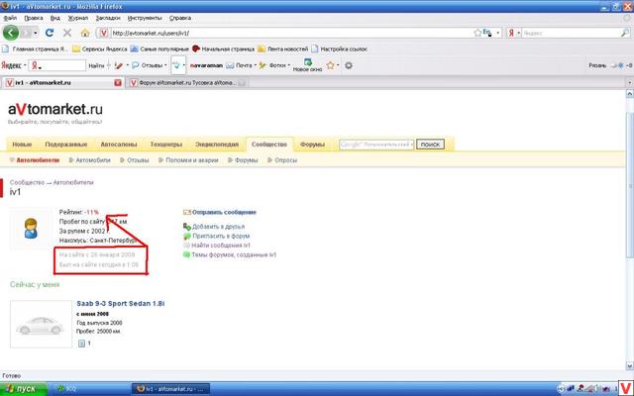Open the Закладки menu
The image size is (634, 396).
[x=108, y=18]
